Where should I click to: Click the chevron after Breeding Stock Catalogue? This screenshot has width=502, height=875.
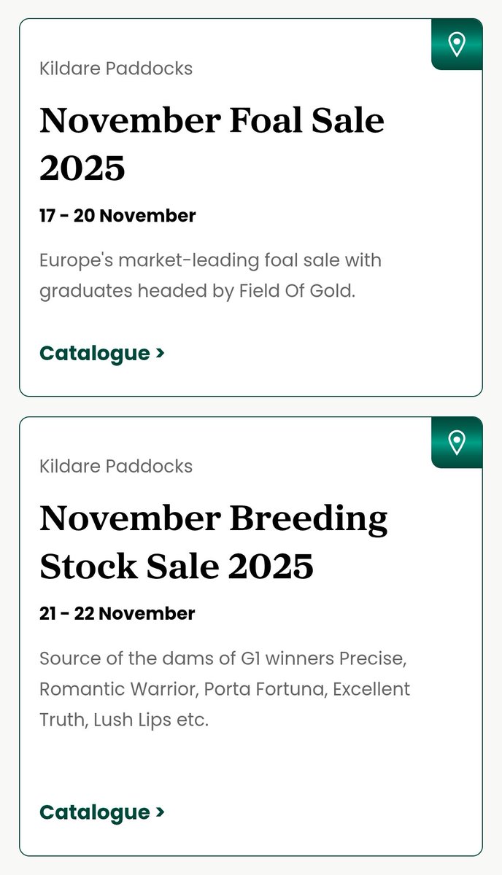[160, 813]
